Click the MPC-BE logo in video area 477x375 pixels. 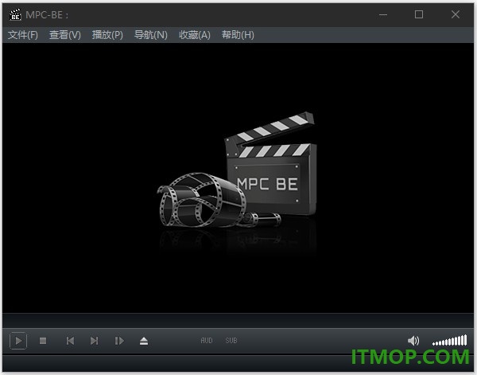pos(237,170)
